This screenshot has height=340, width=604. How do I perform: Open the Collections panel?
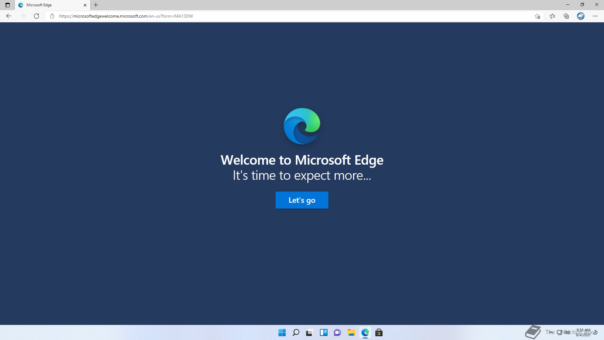pos(566,16)
